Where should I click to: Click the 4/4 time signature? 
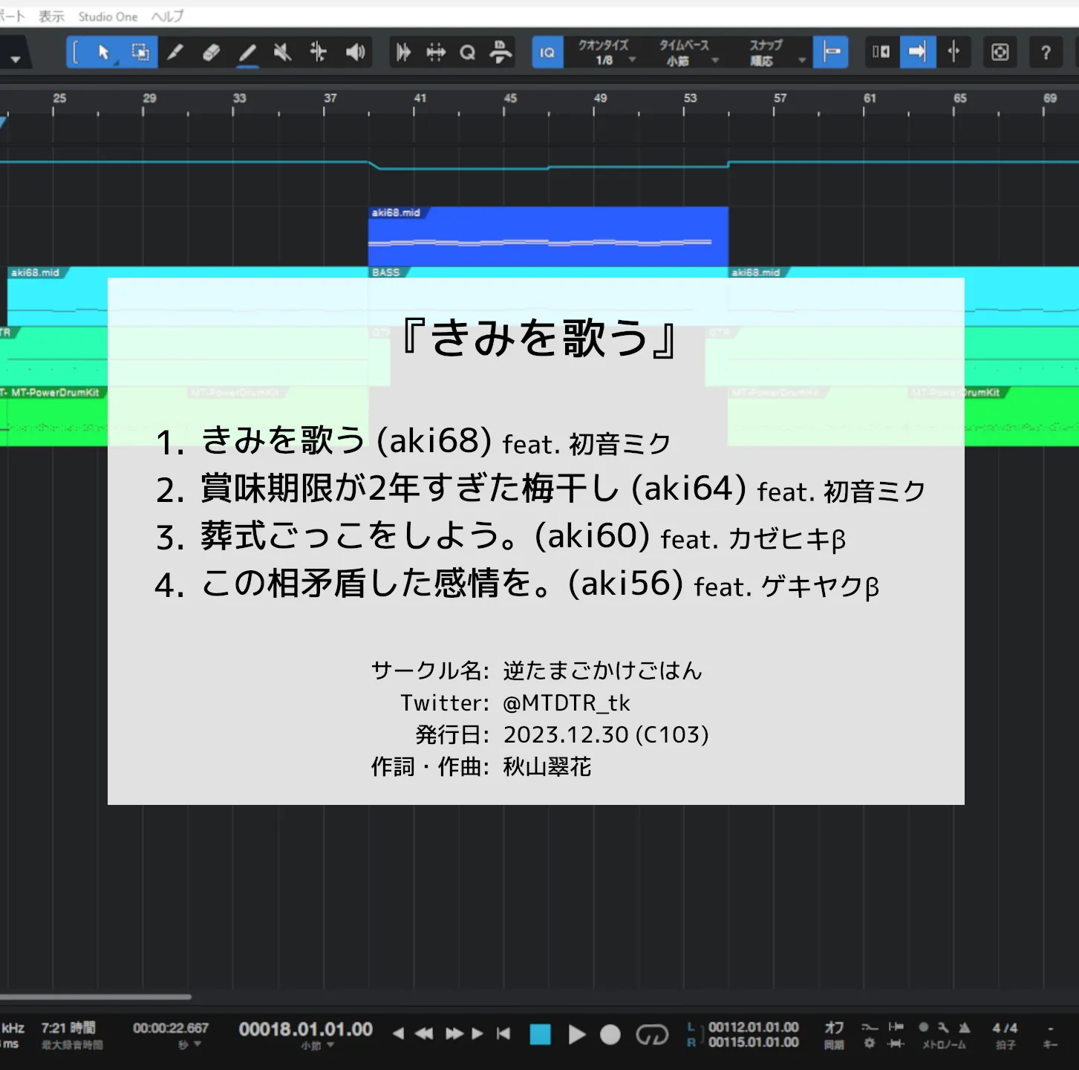click(x=1005, y=1028)
